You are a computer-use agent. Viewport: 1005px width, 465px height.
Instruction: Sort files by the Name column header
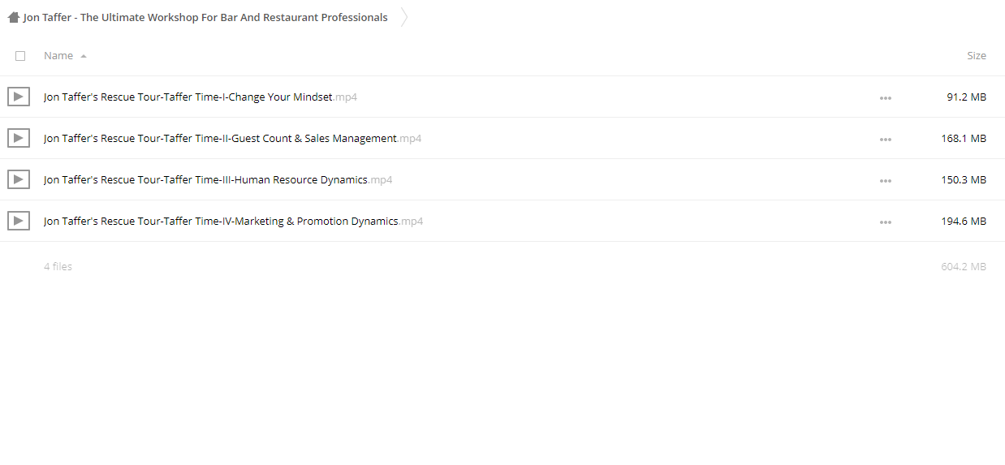point(58,56)
